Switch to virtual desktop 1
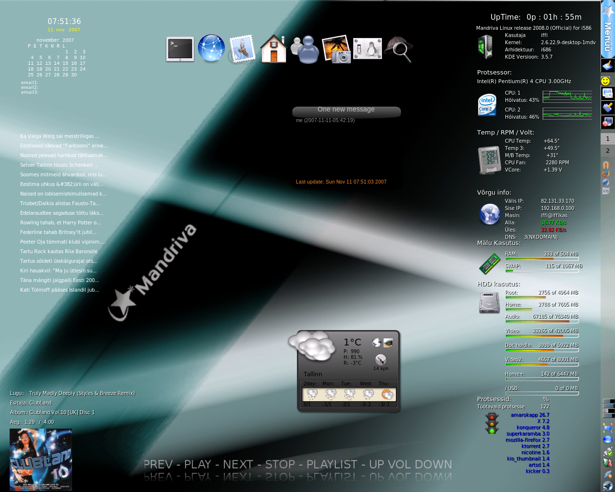 click(608, 139)
